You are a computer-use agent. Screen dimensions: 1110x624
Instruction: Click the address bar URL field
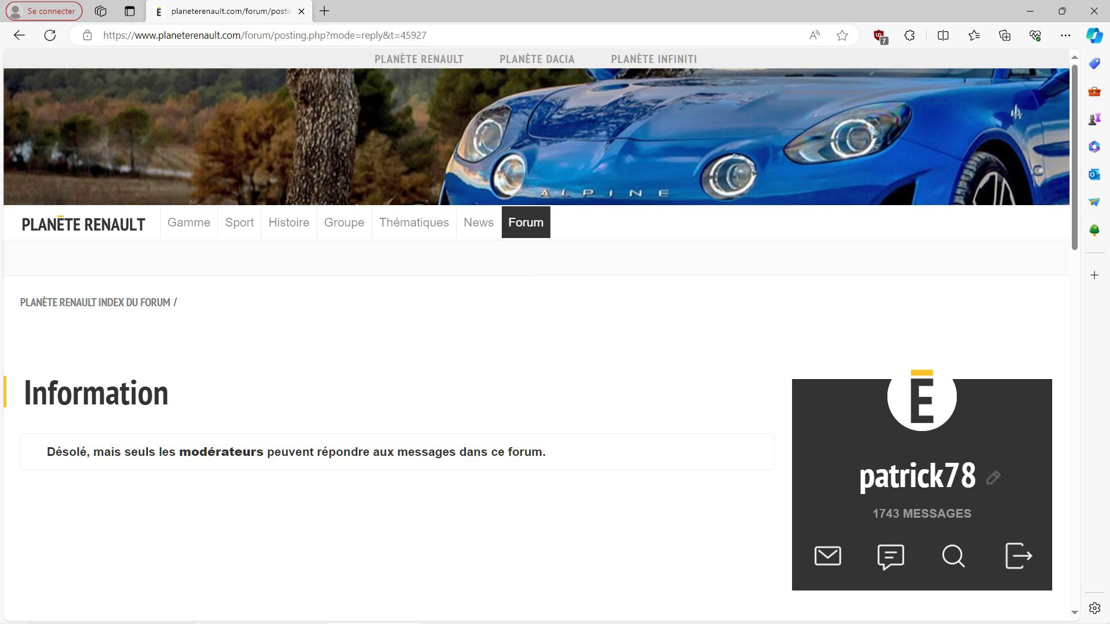[x=405, y=35]
